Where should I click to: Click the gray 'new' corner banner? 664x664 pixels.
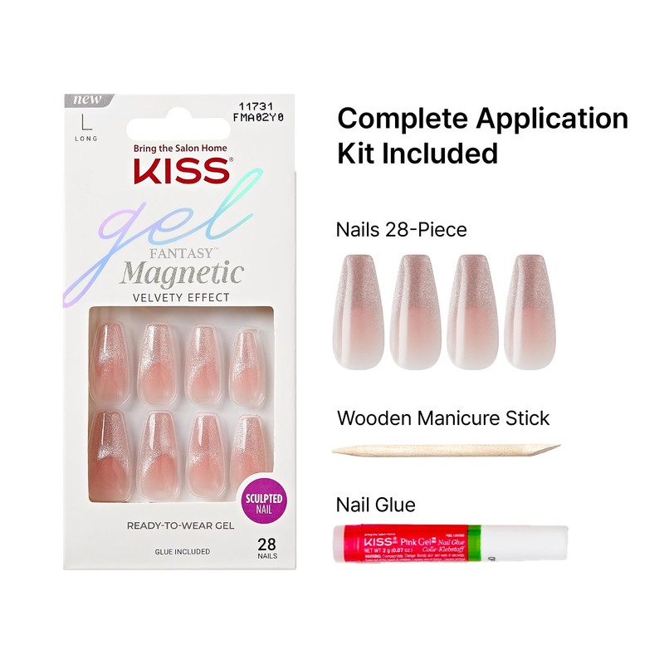click(x=88, y=100)
